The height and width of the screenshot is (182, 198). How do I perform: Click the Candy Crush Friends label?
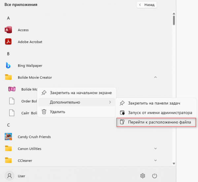34,137
